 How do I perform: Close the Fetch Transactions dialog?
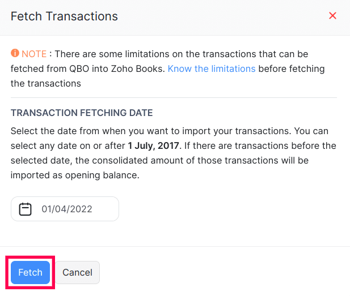(333, 16)
